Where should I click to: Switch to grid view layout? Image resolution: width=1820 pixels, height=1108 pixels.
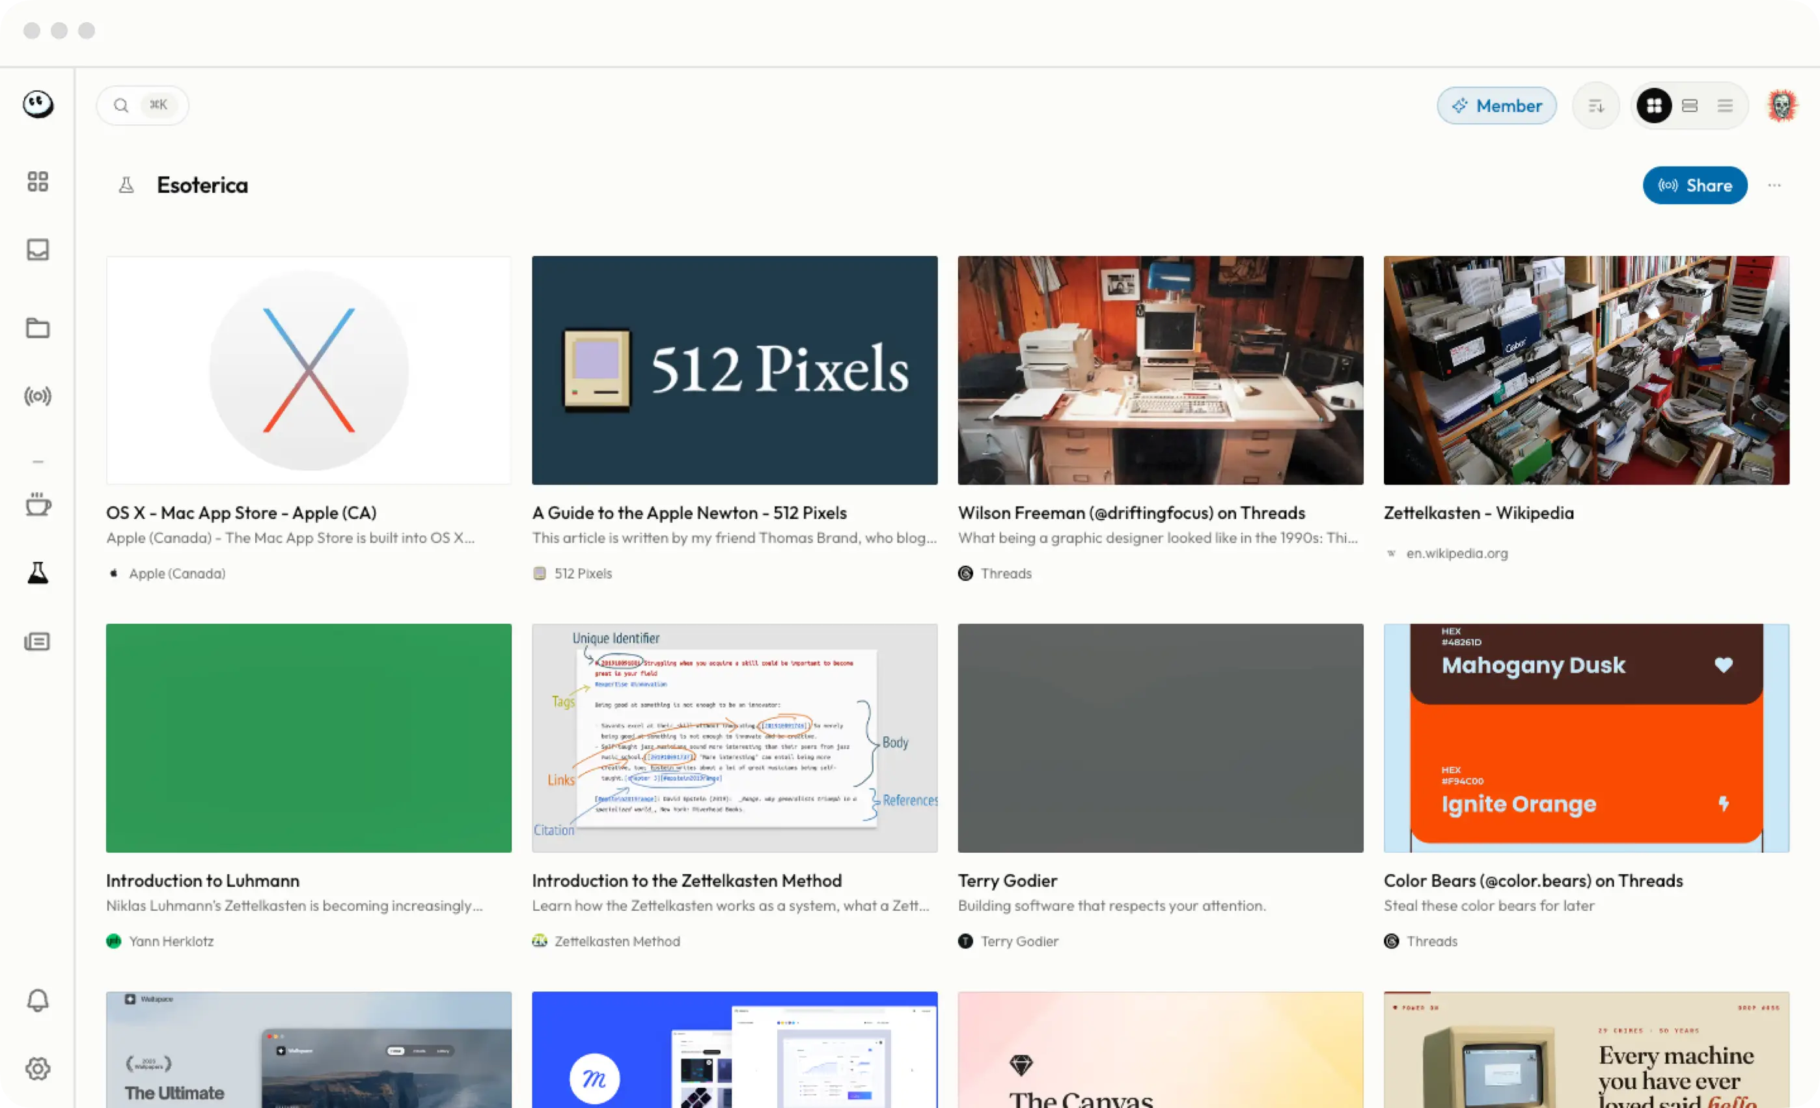pyautogui.click(x=1654, y=105)
